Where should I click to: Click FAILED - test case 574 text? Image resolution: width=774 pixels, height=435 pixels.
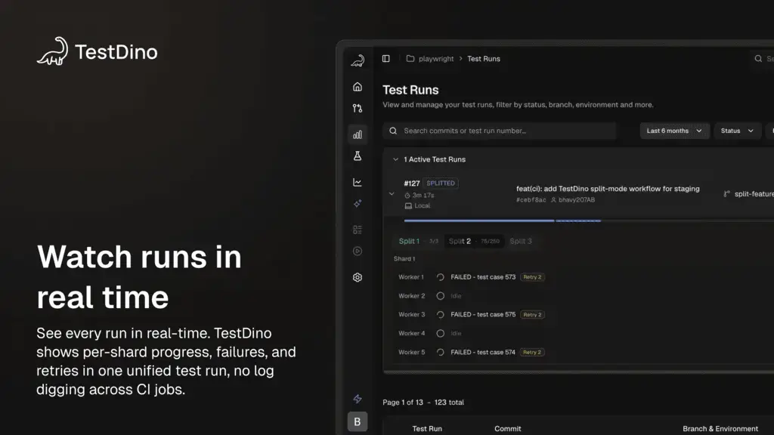coord(483,352)
